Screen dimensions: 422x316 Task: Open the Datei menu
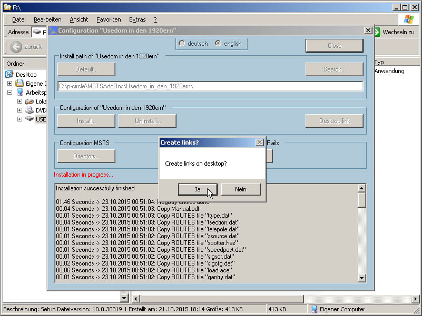point(18,19)
